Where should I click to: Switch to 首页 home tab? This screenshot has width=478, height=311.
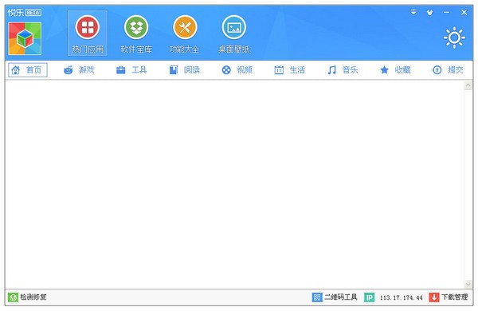(x=28, y=70)
